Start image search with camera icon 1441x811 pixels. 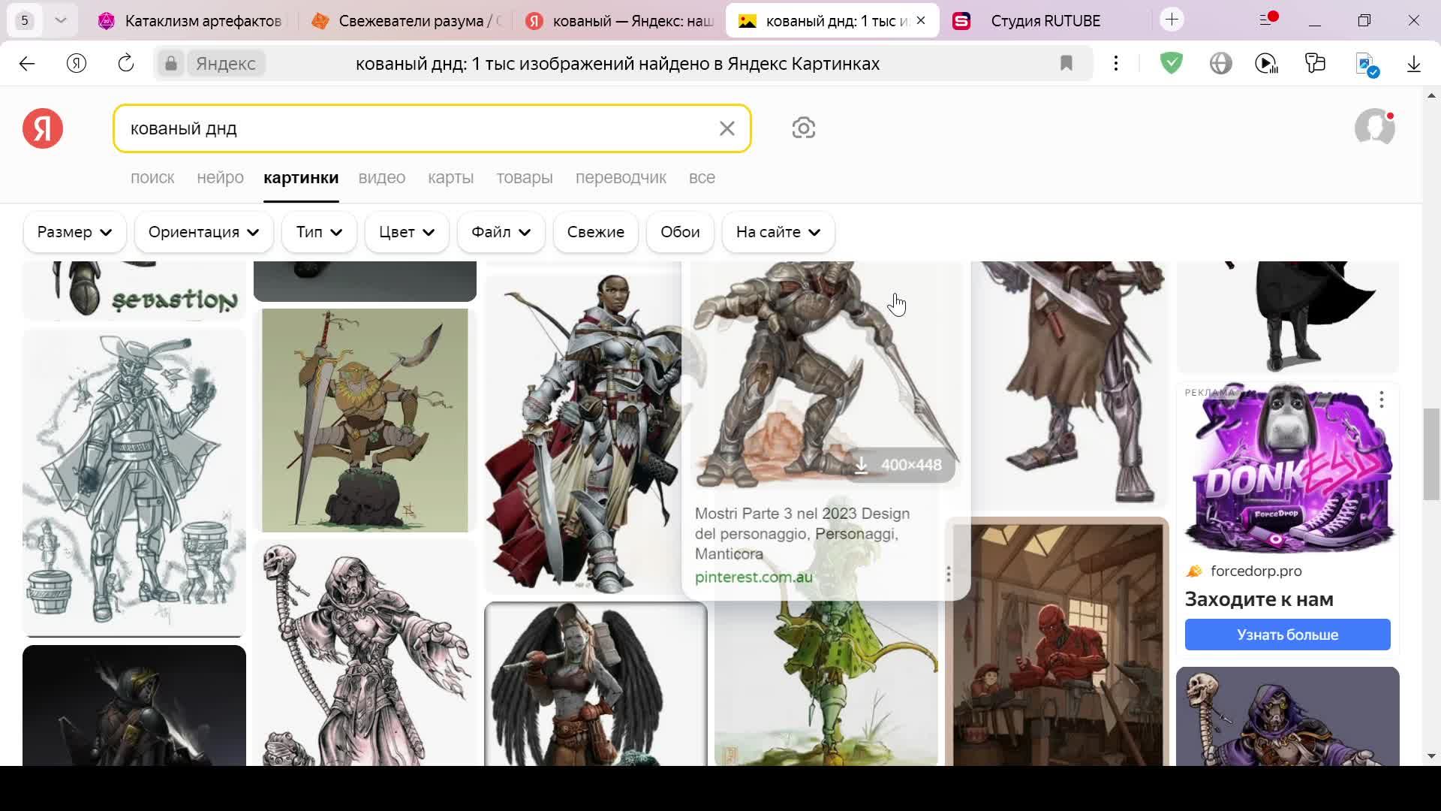[x=804, y=128]
